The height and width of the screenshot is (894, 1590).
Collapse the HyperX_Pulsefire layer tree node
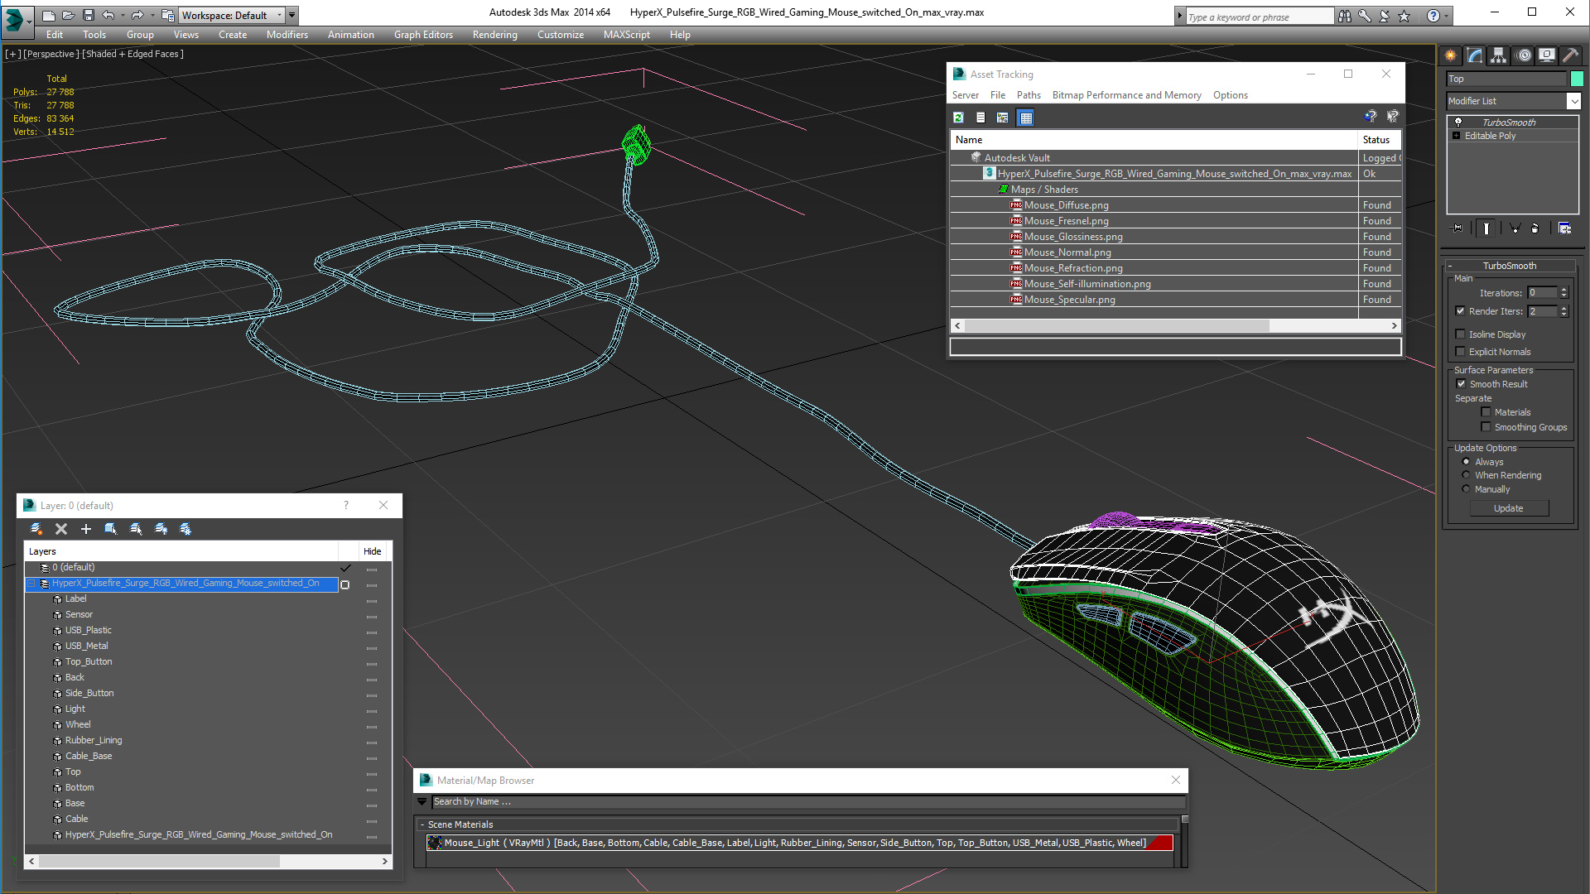tap(31, 584)
